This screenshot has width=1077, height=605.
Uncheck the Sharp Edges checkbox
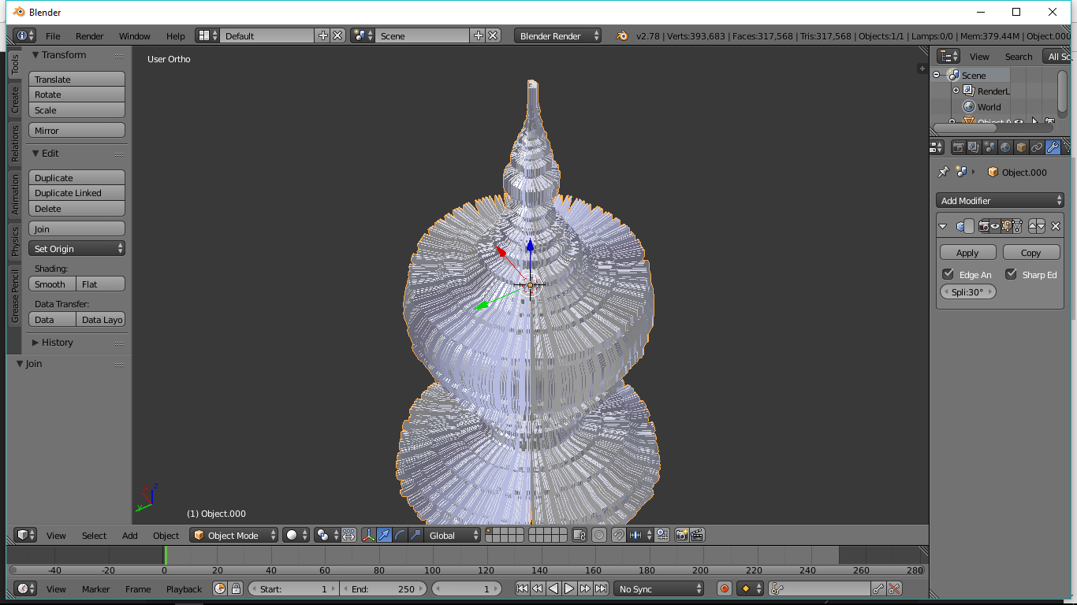[1011, 274]
